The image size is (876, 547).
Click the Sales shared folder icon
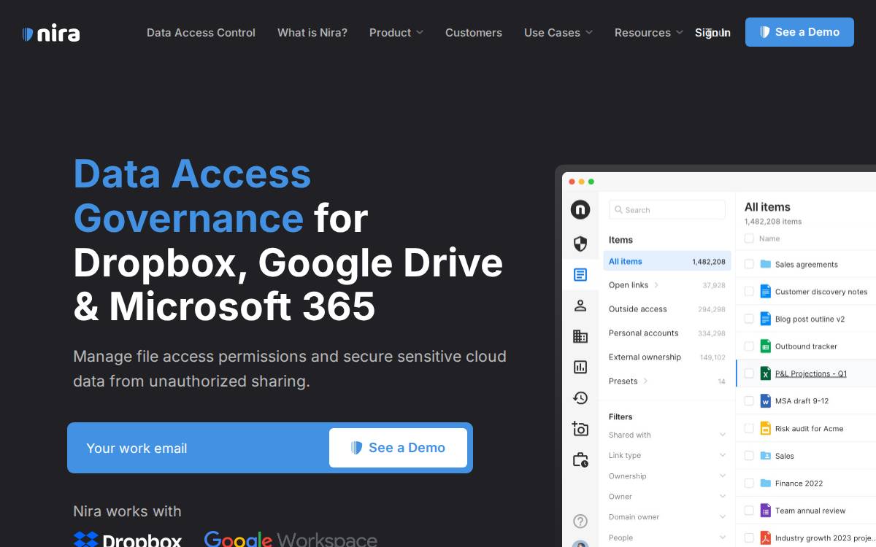(x=766, y=455)
